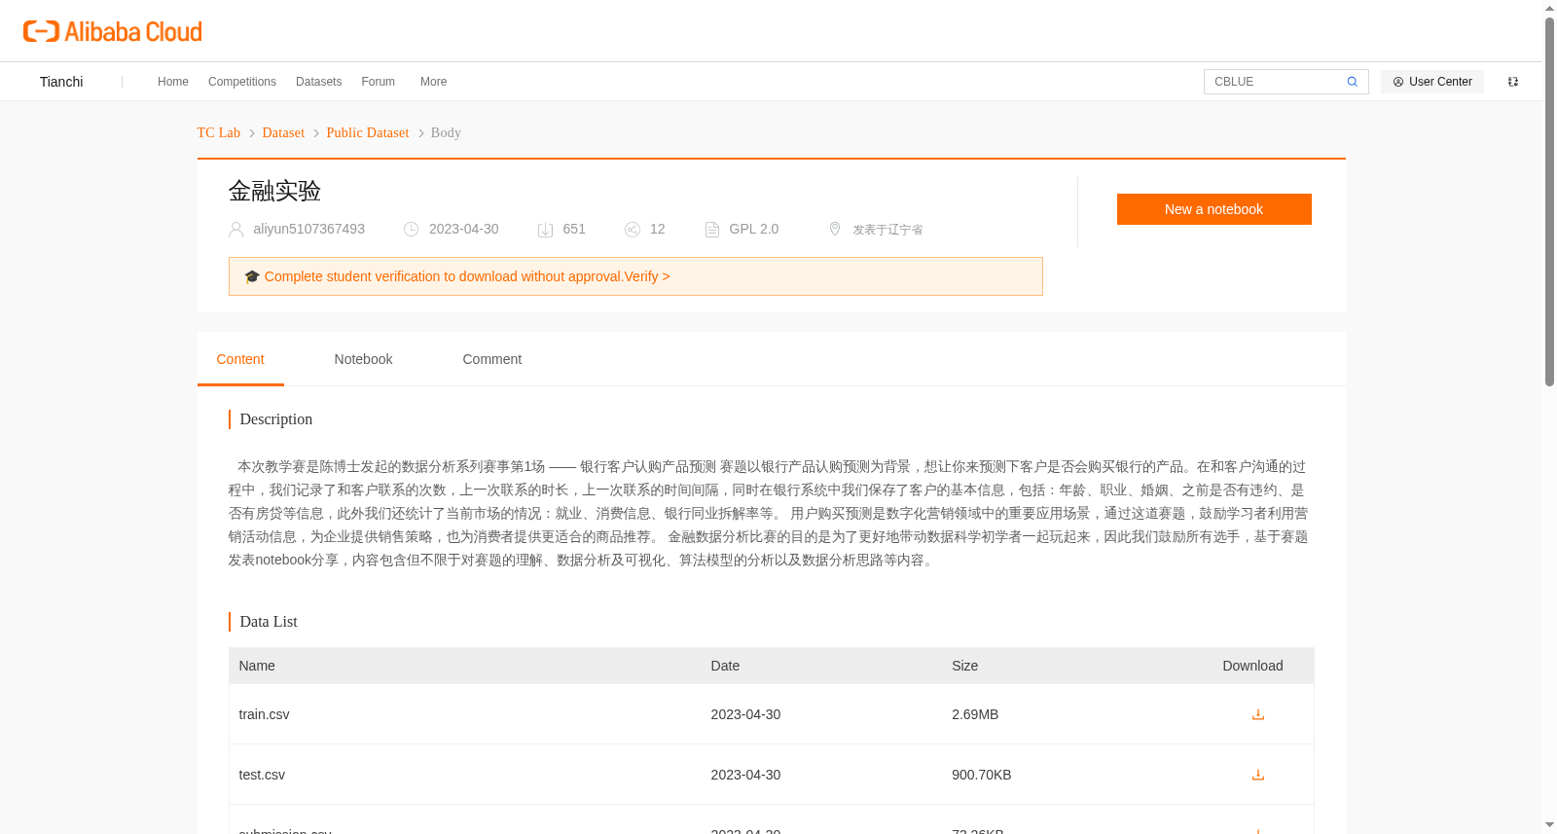Click the scrollbar up arrow
Viewport: 1557px width, 834px height.
[x=1549, y=8]
